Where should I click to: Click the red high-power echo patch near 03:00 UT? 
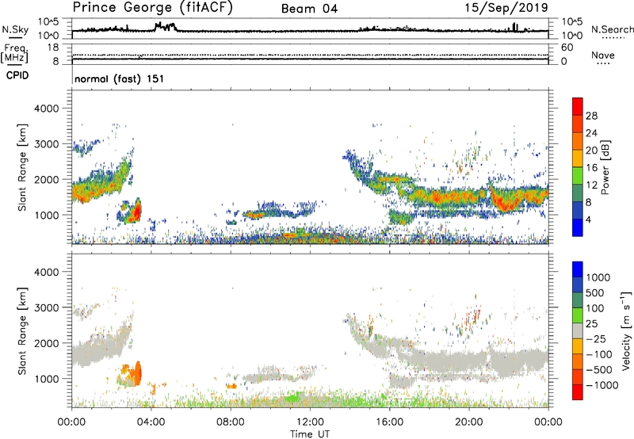tap(137, 211)
